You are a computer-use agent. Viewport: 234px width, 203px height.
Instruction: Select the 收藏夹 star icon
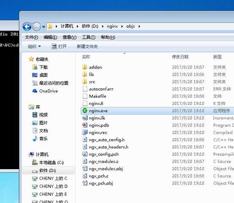[x=31, y=59]
